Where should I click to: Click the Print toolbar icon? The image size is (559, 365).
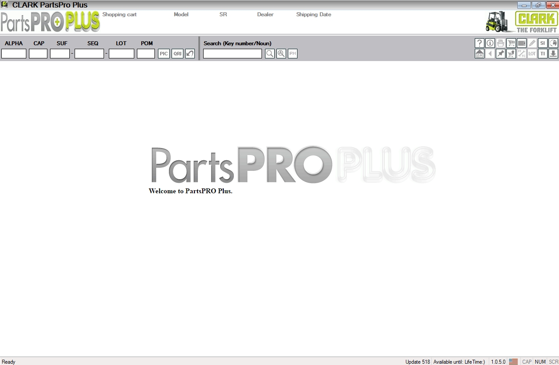tap(501, 43)
